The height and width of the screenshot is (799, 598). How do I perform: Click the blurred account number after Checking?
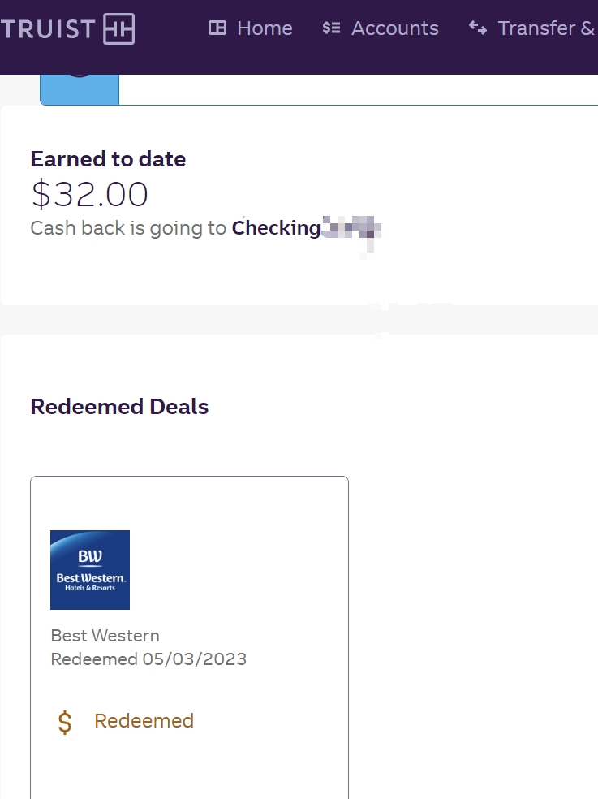click(351, 228)
